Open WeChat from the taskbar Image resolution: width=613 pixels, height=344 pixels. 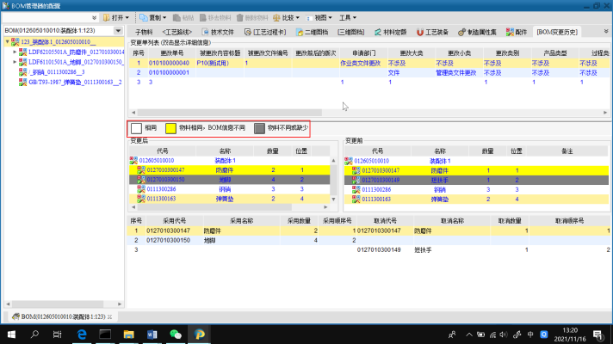point(176,334)
